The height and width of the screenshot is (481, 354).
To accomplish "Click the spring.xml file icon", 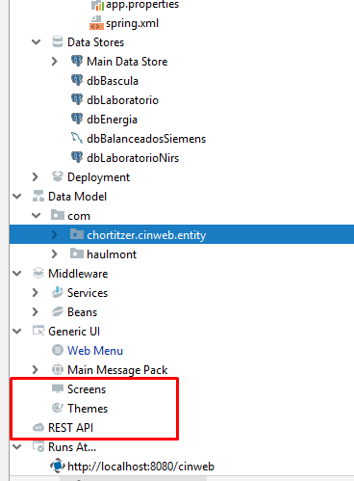I will click(96, 23).
